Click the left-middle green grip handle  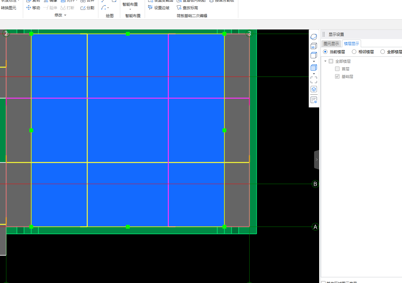click(31, 130)
